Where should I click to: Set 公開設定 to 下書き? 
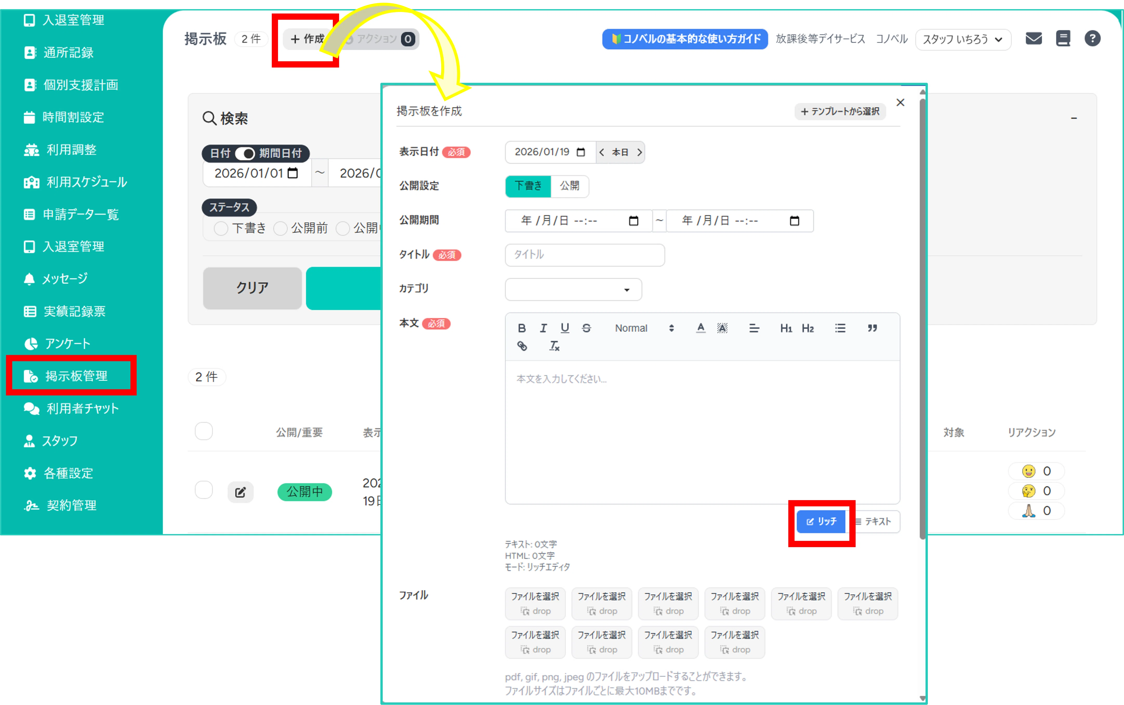[x=528, y=186]
